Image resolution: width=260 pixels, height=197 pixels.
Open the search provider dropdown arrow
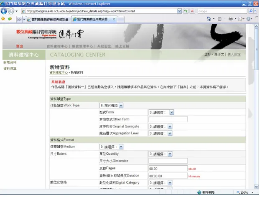(x=255, y=11)
